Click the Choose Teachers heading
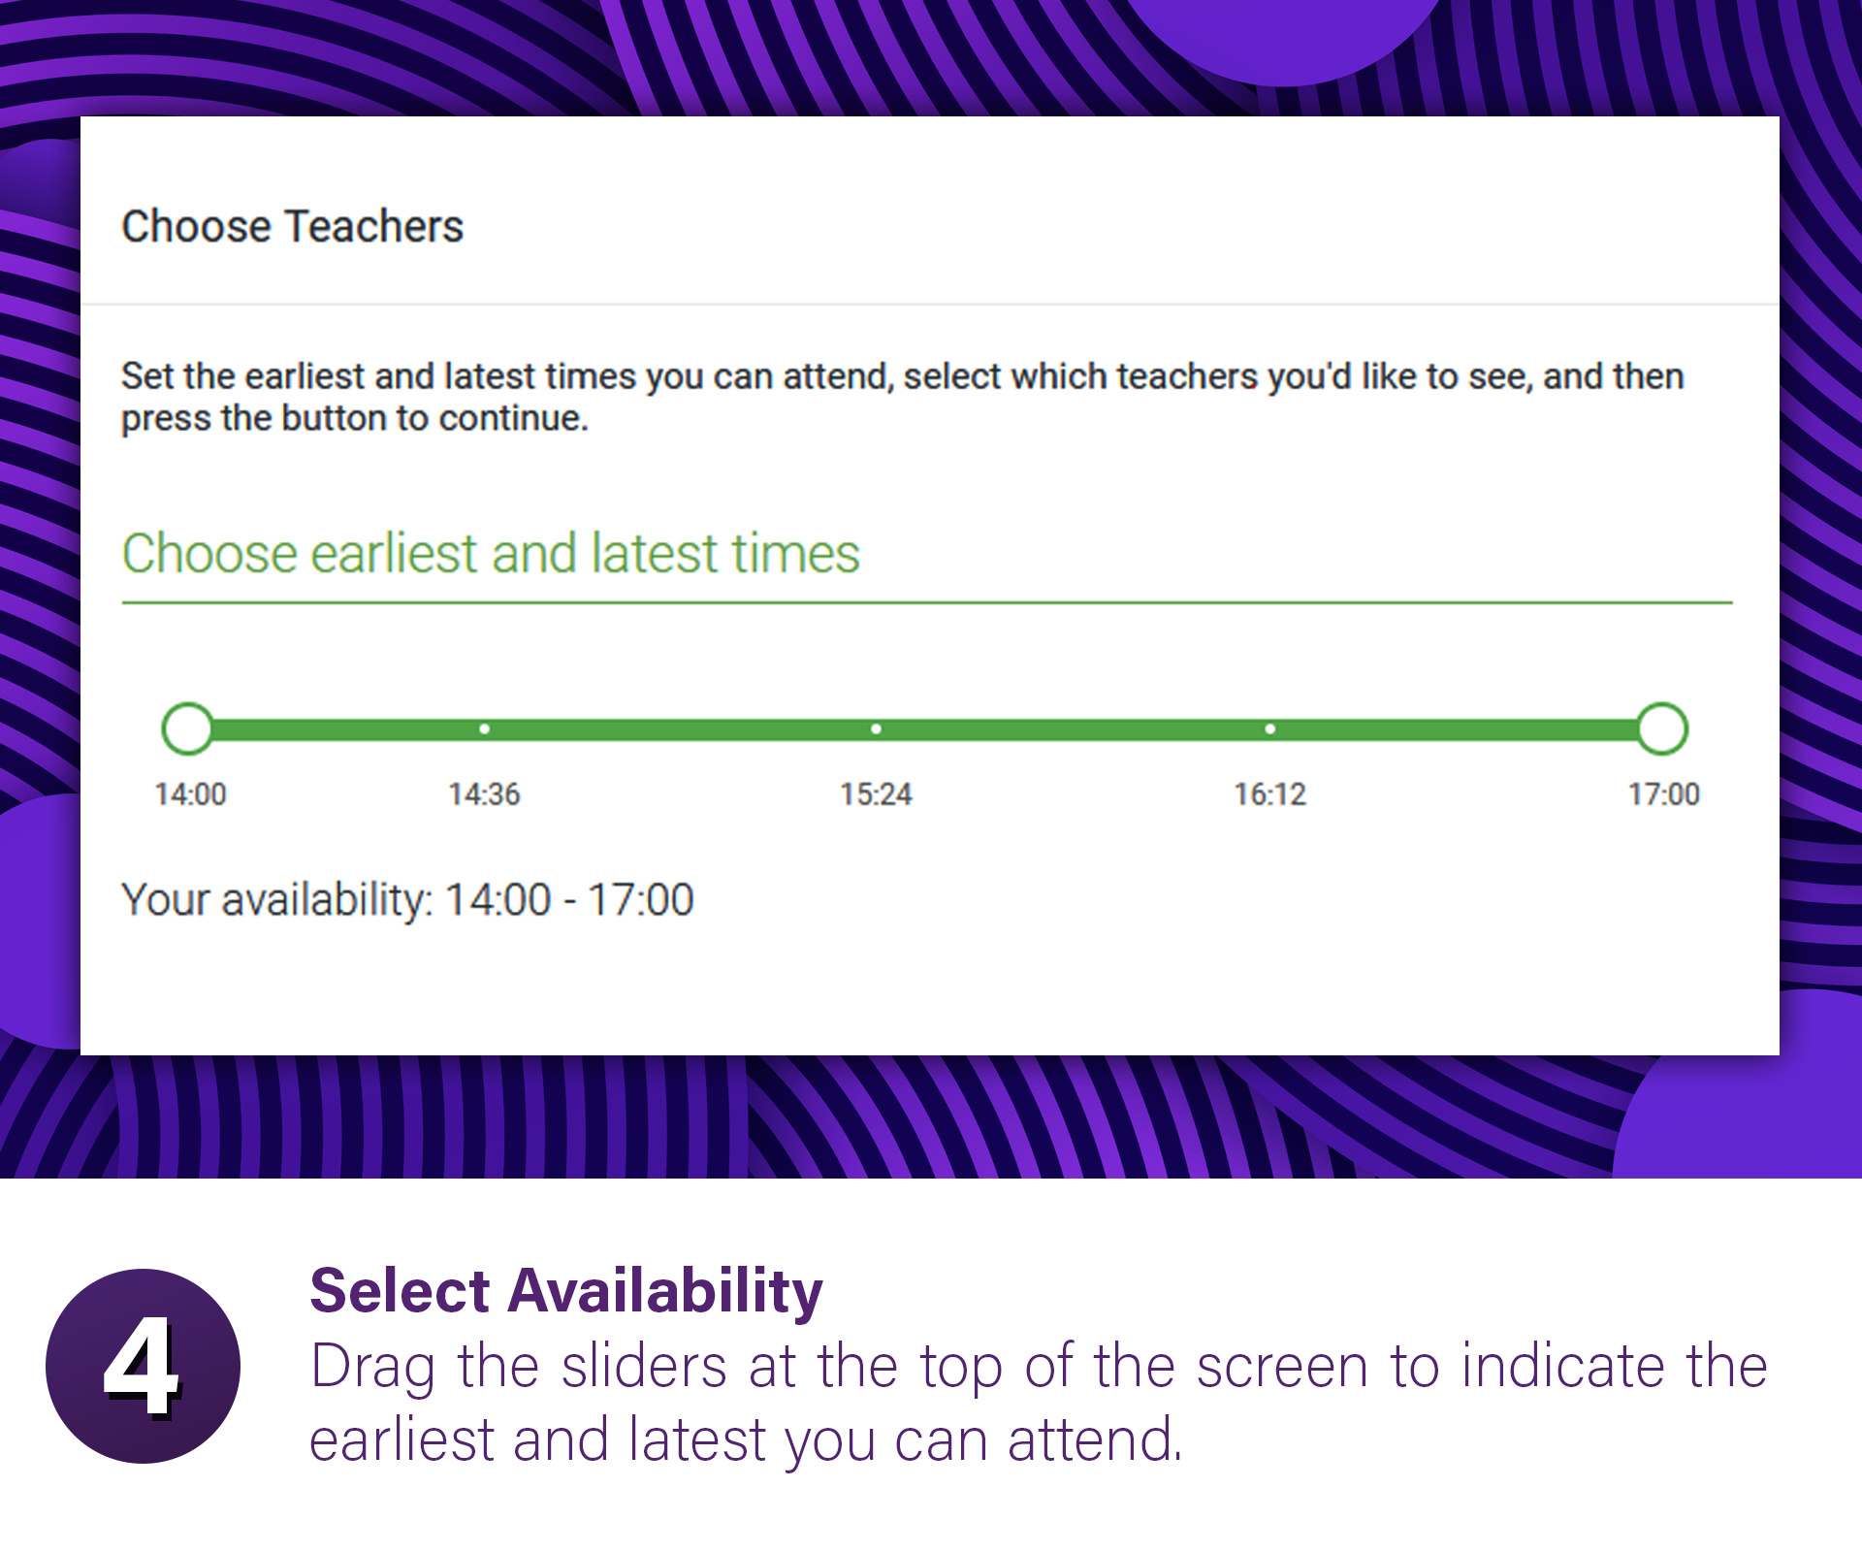This screenshot has width=1862, height=1552. point(292,226)
